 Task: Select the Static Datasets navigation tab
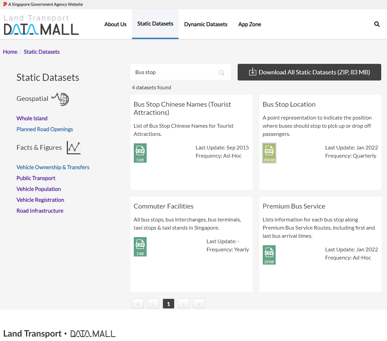(x=155, y=24)
